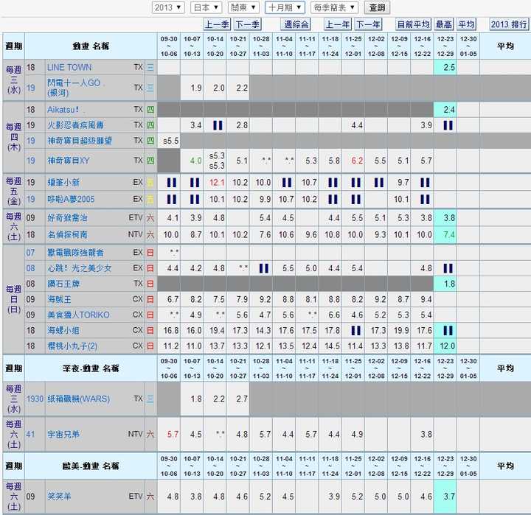Viewport: 531px width, 515px height.
Task: Select the 12.1 rating for 蠟筆小新
Action: click(x=217, y=183)
